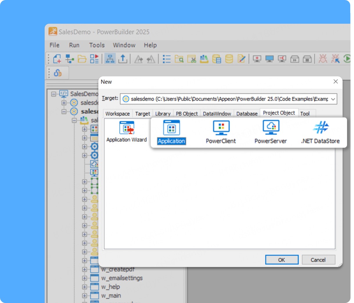
Task: Click the Select and Debug bug-with-cursor icon
Action: (335, 59)
